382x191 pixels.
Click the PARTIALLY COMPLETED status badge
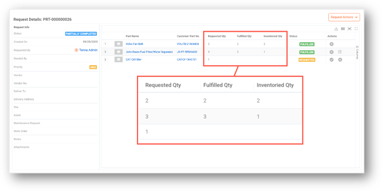tap(81, 34)
